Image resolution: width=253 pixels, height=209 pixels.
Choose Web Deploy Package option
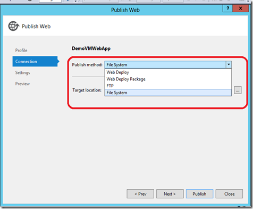point(168,79)
